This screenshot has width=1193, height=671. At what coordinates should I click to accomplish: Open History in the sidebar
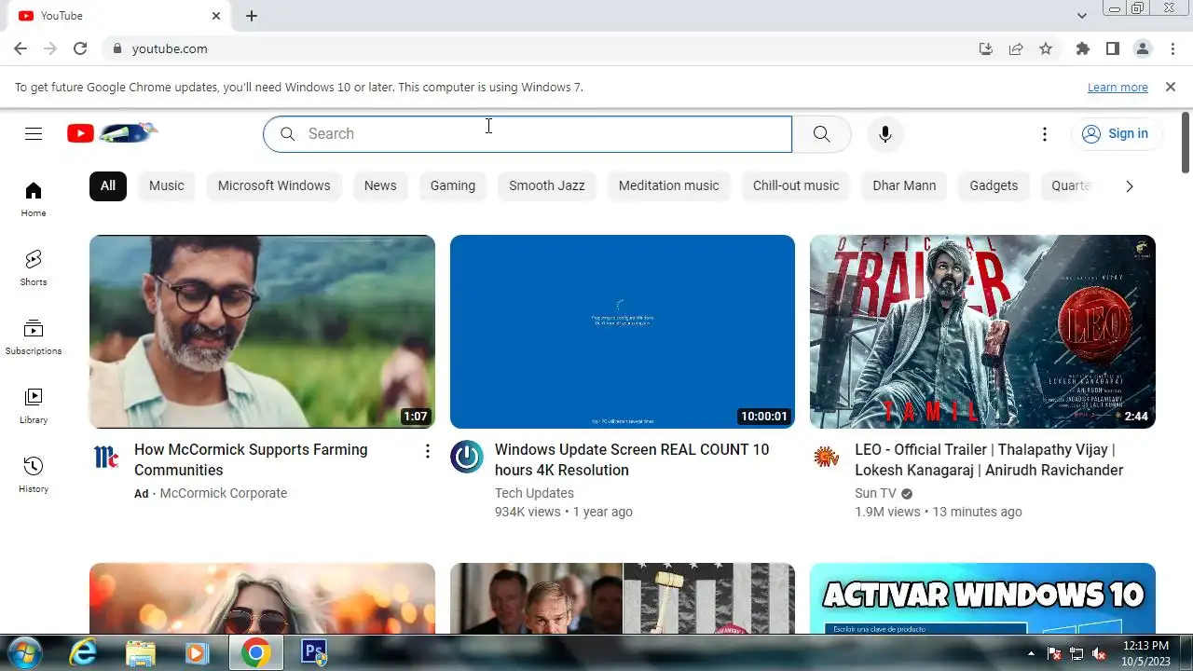coord(34,475)
